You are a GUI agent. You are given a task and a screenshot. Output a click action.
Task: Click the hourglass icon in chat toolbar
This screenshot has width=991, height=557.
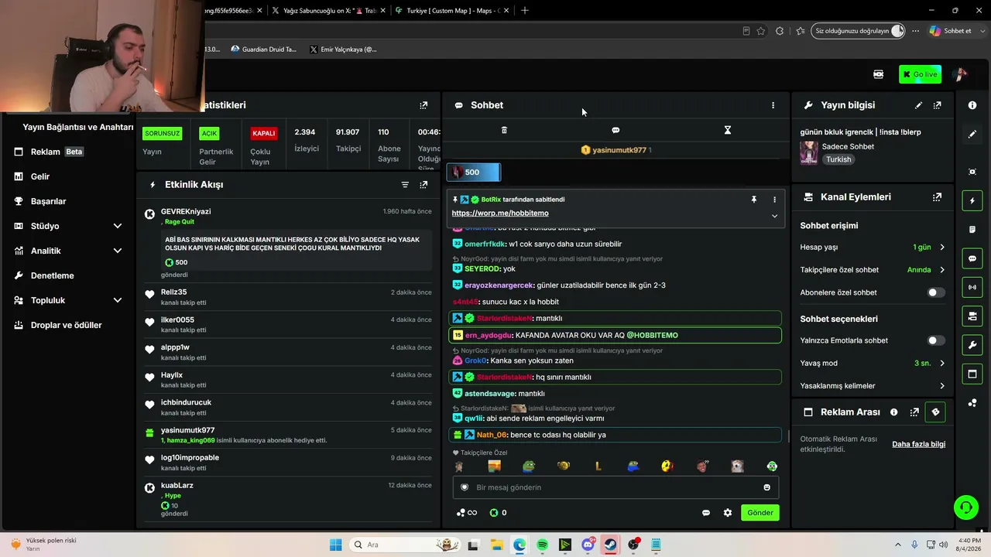point(727,130)
